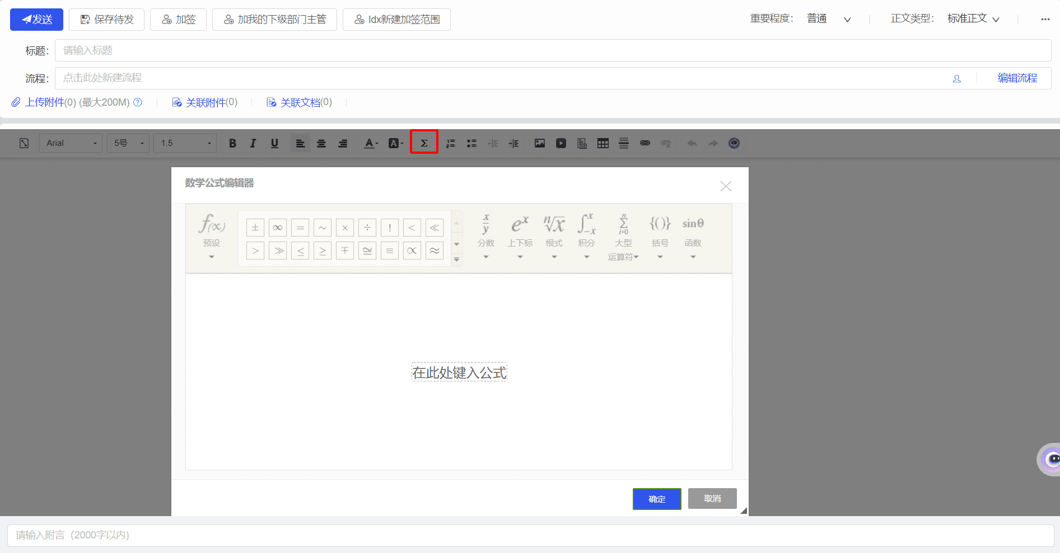Screen dimensions: 1060x553
Task: Insert an unordered bullet list
Action: 471,143
